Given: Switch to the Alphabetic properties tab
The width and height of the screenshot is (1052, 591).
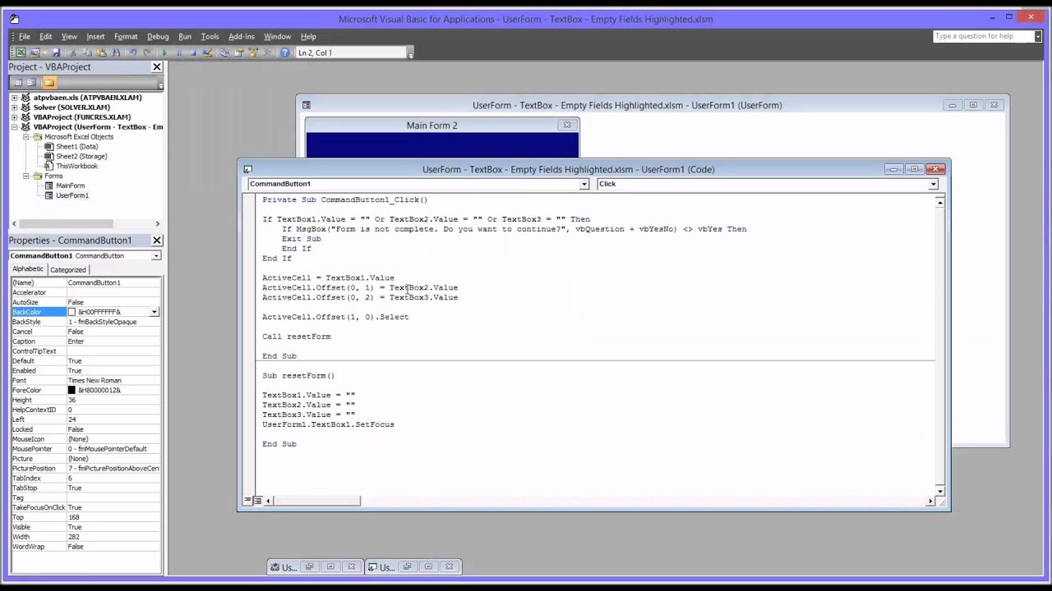Looking at the screenshot, I should [x=28, y=269].
